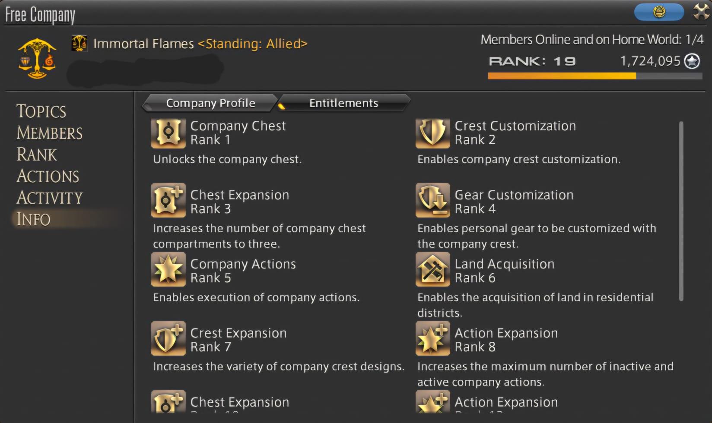The height and width of the screenshot is (423, 712).
Task: Click the Gear Customization icon
Action: (432, 200)
